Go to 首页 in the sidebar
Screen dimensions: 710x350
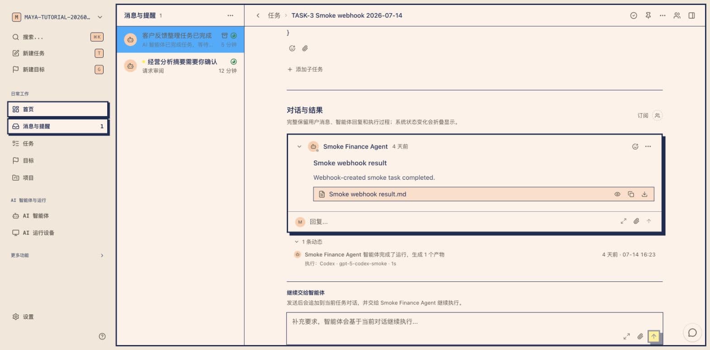(58, 109)
